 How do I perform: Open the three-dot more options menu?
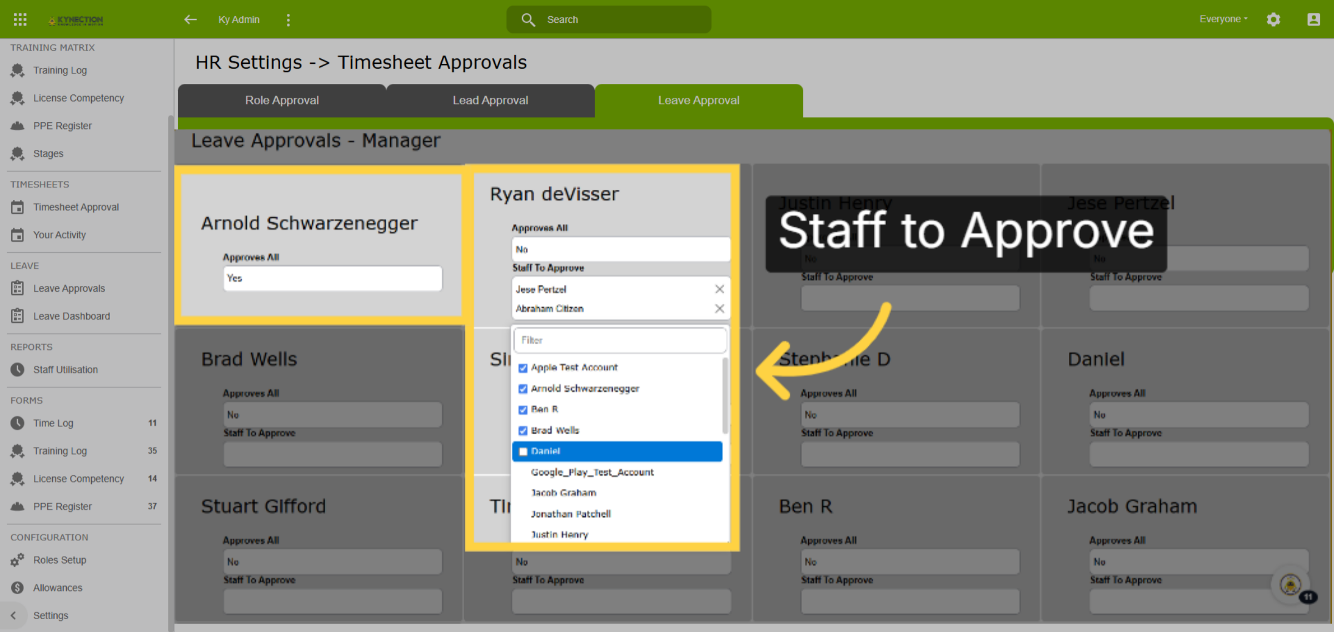coord(288,20)
